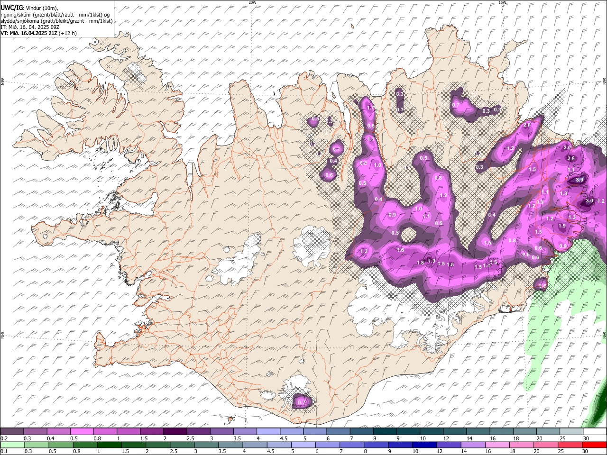Select the grey-green swatch labeled 2.5
The height and width of the screenshot is (455, 607).
click(182, 445)
